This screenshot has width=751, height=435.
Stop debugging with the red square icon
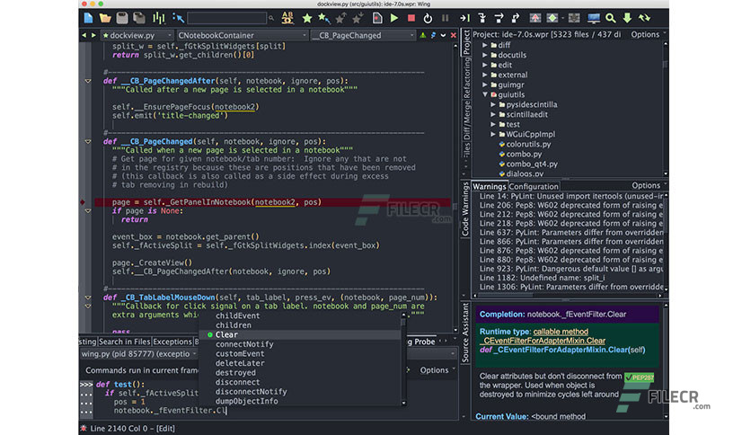411,18
